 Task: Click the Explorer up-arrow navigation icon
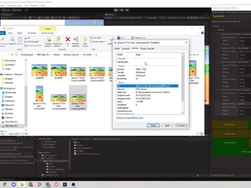pos(12,55)
